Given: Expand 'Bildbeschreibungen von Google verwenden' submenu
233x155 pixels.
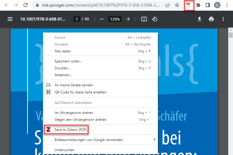Looking at the screenshot, I should pyautogui.click(x=100, y=140).
